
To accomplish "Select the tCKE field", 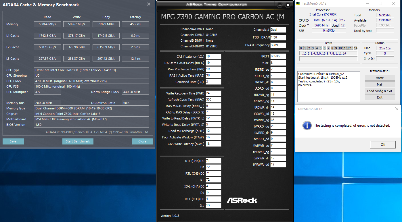I will coord(278,63).
